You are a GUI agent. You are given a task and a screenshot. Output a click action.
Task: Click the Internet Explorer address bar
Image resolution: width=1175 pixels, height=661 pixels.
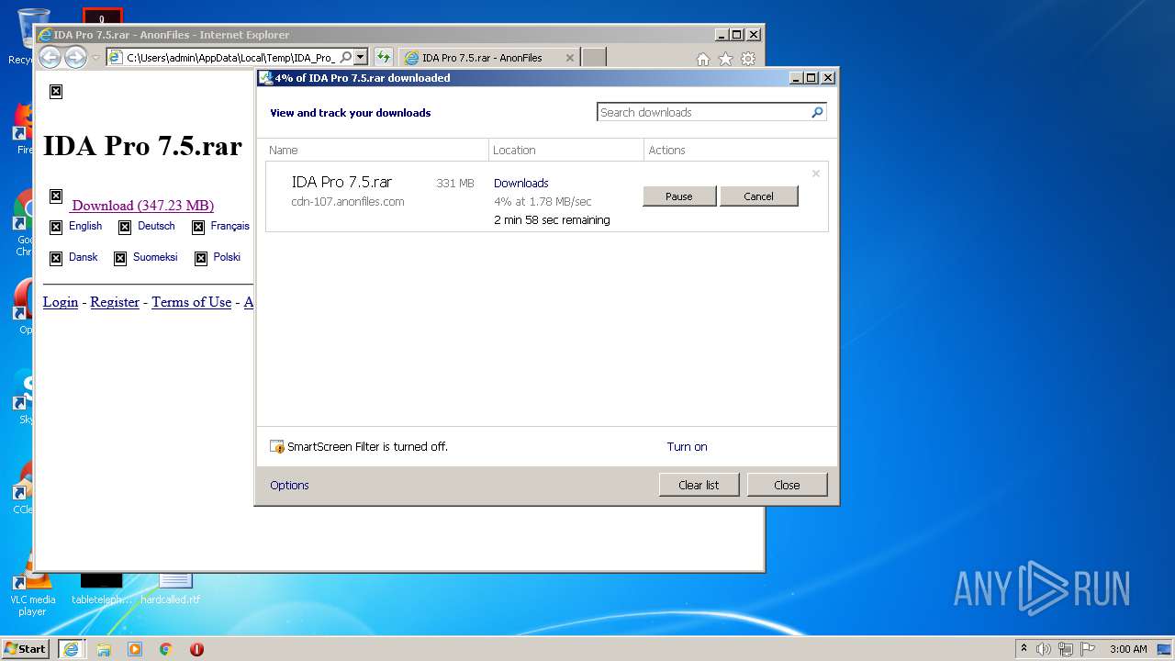click(230, 57)
